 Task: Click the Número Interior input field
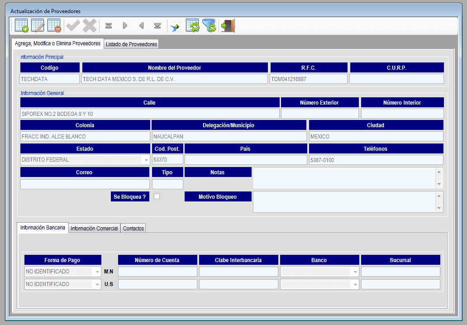pyautogui.click(x=402, y=114)
